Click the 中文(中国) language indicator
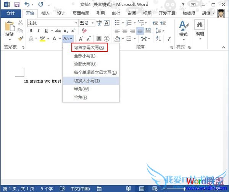The height and width of the screenshot is (192, 229). pos(80,189)
